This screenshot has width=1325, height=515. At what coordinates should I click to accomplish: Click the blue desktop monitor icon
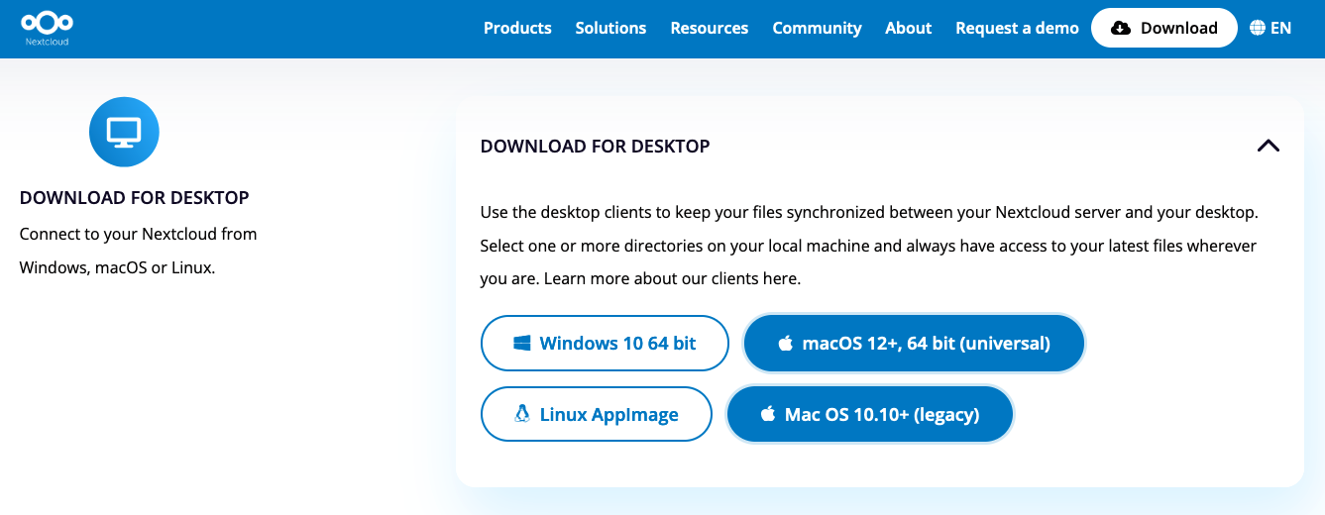point(124,131)
